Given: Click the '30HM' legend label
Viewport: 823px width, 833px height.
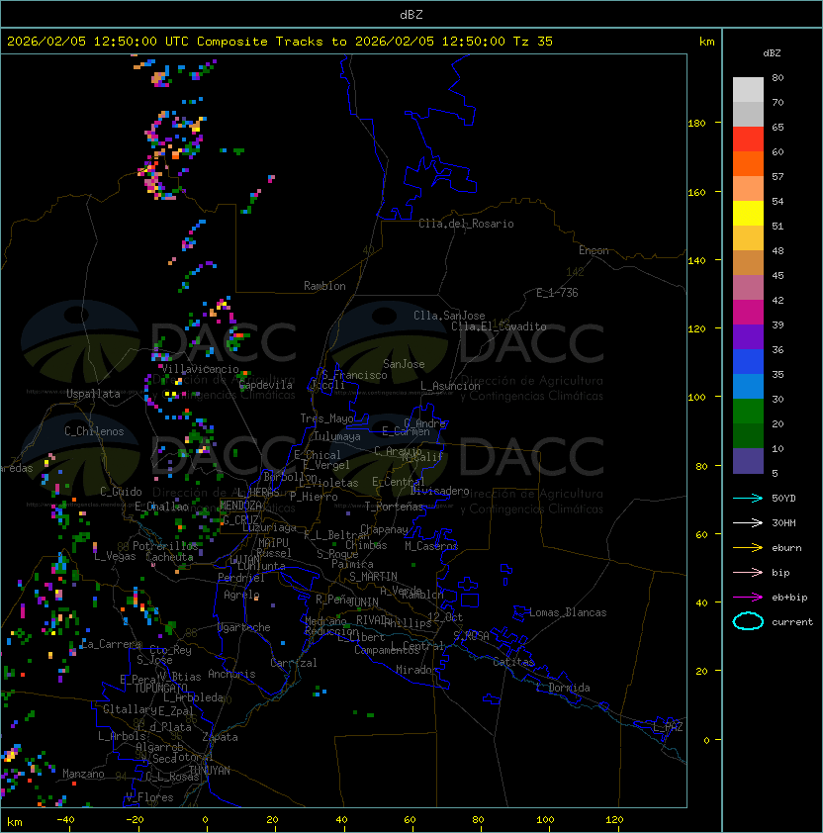Looking at the screenshot, I should [783, 523].
